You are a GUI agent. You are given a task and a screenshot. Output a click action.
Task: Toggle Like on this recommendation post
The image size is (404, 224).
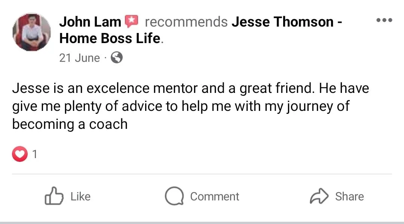coord(68,196)
